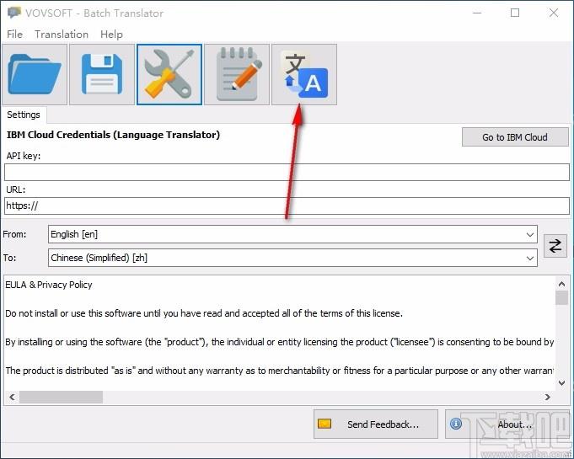Expand the To language dropdown
The width and height of the screenshot is (574, 459).
529,259
